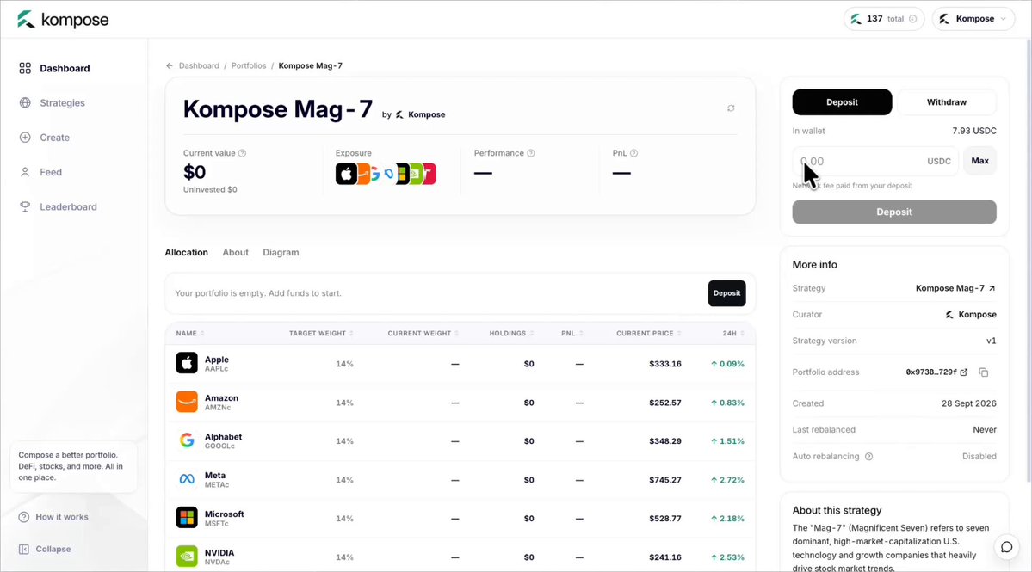Sort by 24H change column
This screenshot has width=1032, height=572.
click(x=733, y=334)
